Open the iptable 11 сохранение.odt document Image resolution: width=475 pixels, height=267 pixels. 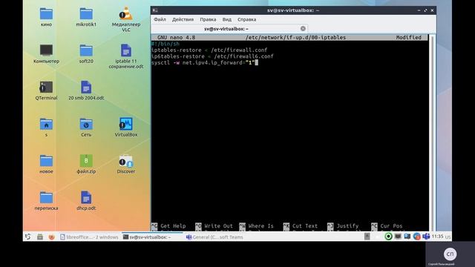tap(126, 50)
